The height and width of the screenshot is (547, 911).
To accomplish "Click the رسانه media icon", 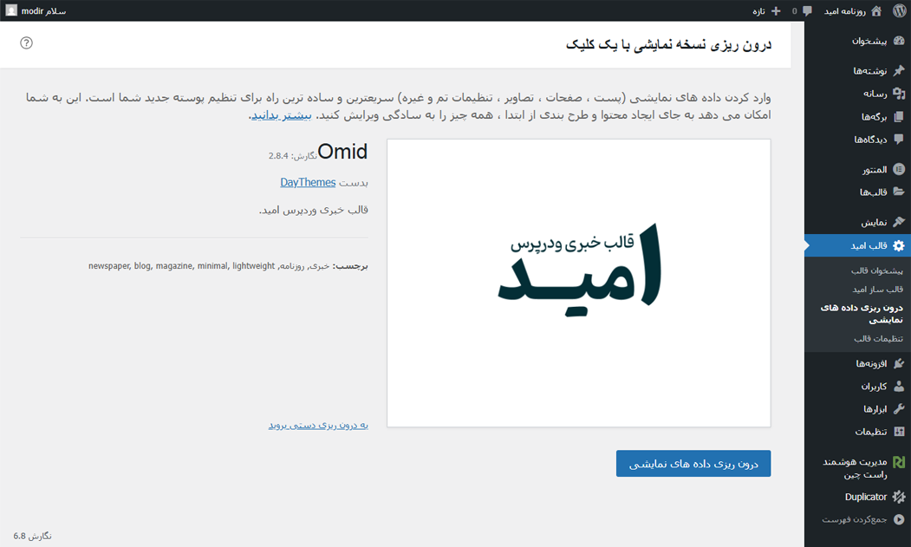I will [899, 93].
